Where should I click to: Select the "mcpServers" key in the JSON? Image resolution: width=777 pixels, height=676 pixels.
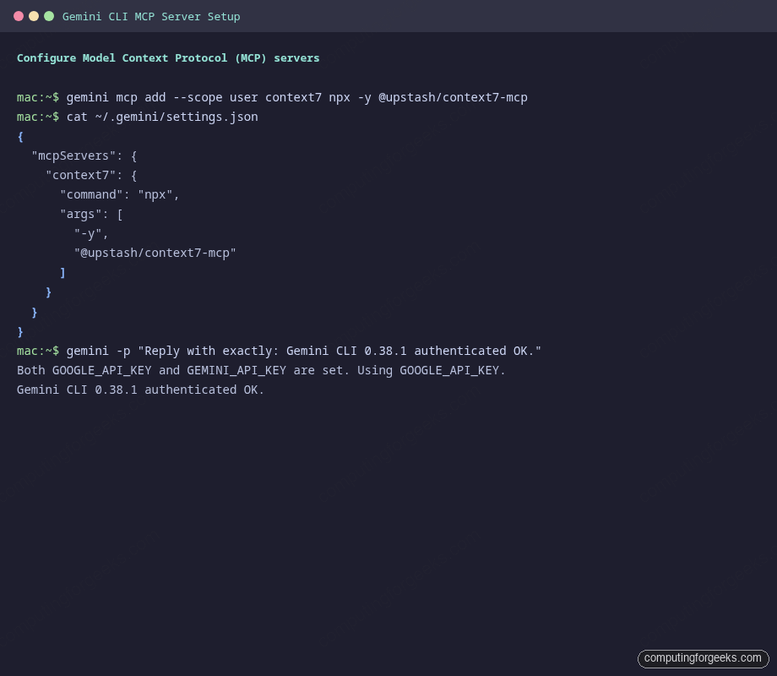pyautogui.click(x=73, y=155)
